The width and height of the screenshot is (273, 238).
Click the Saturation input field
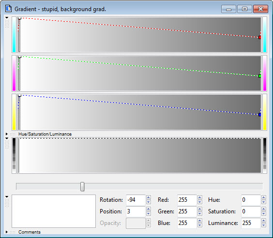point(251,211)
